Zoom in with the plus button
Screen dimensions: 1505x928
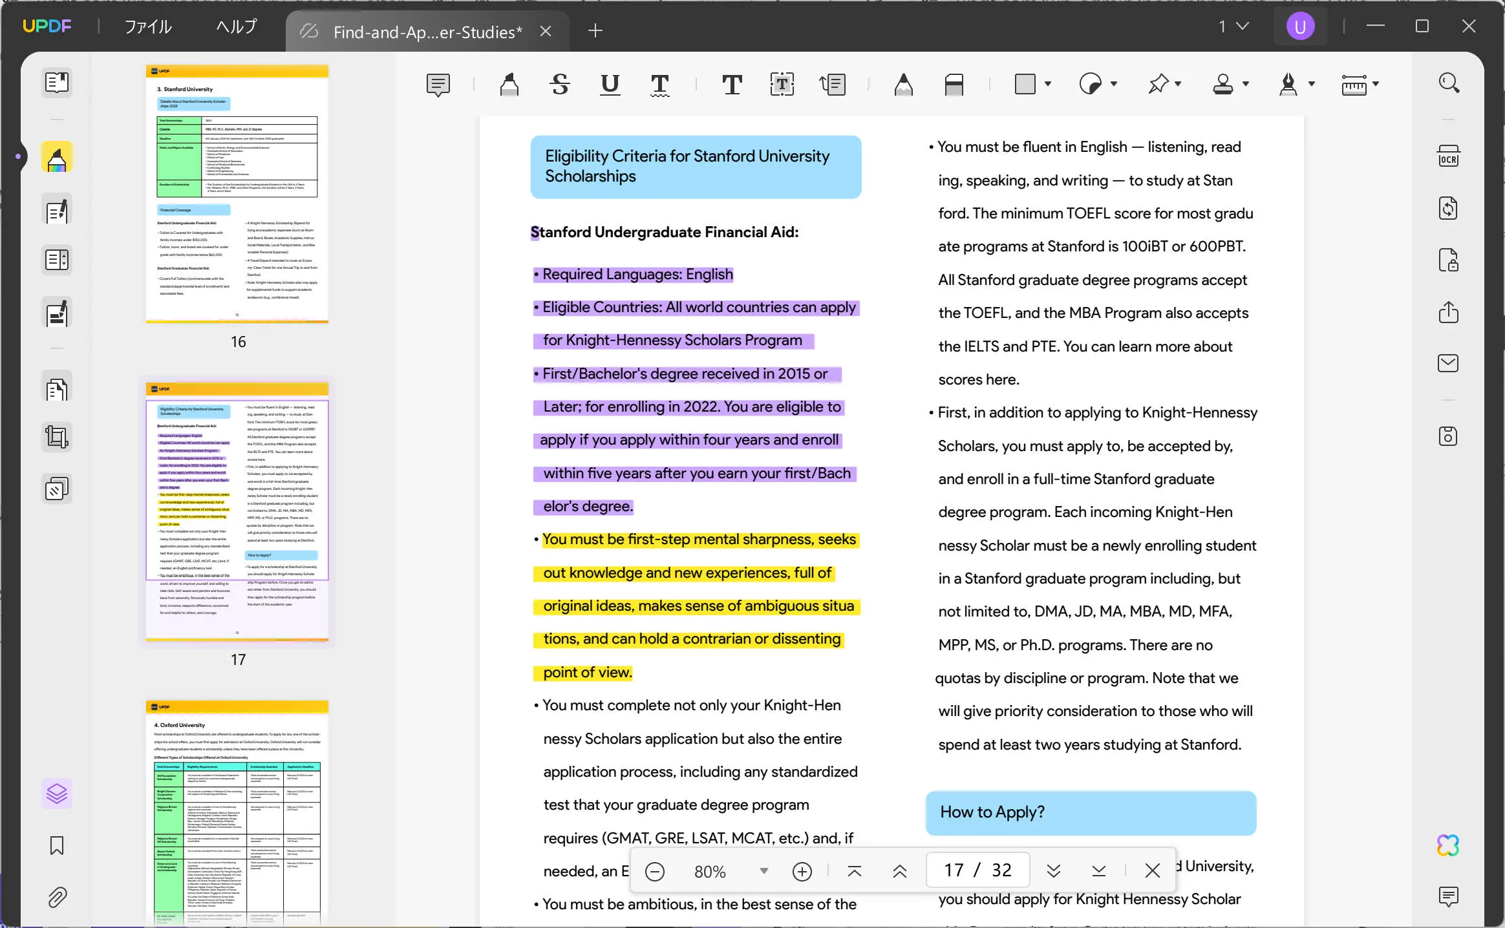click(802, 871)
